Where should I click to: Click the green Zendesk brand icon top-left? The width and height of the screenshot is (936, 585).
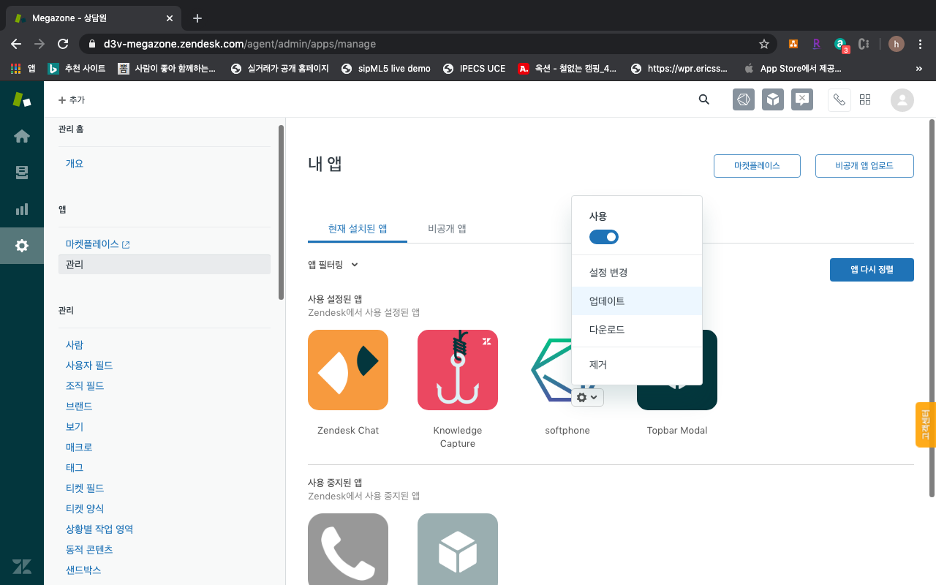tap(22, 99)
